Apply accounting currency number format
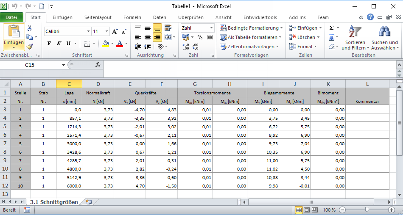Image resolution: width=403 pixels, height=215 pixels. (186, 37)
